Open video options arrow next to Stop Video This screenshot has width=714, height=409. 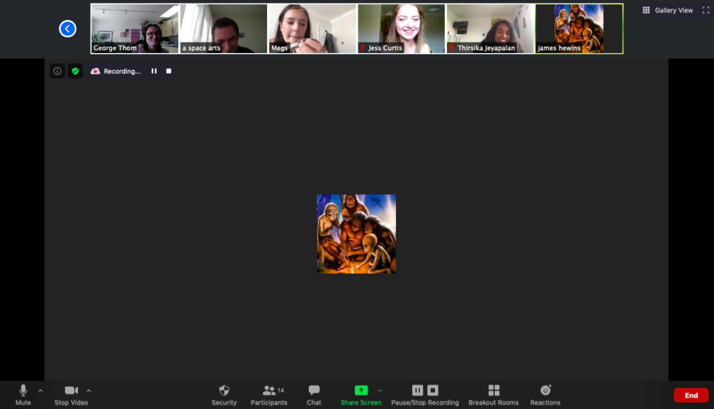pyautogui.click(x=89, y=390)
